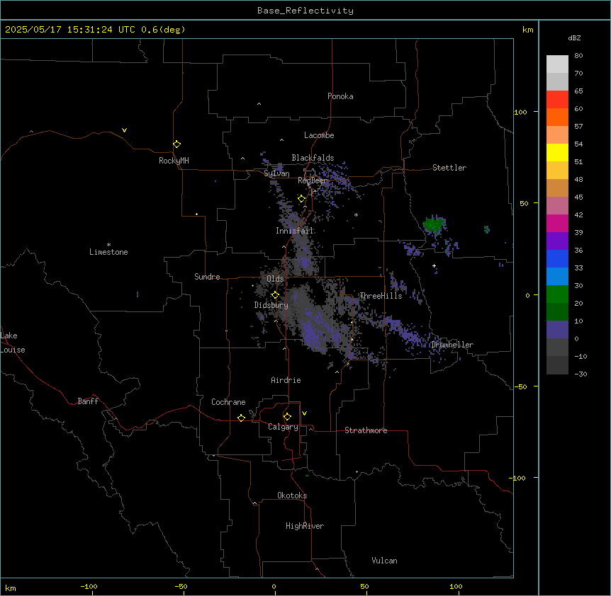Click the red 65 dBZ color swatch
Viewport: 611px width, 596px height.
557,99
